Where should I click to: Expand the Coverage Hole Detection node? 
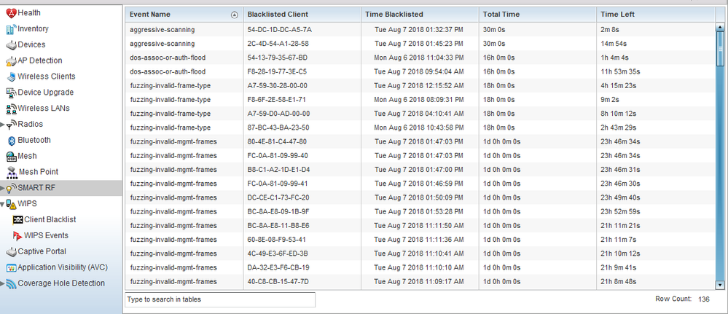(3, 283)
